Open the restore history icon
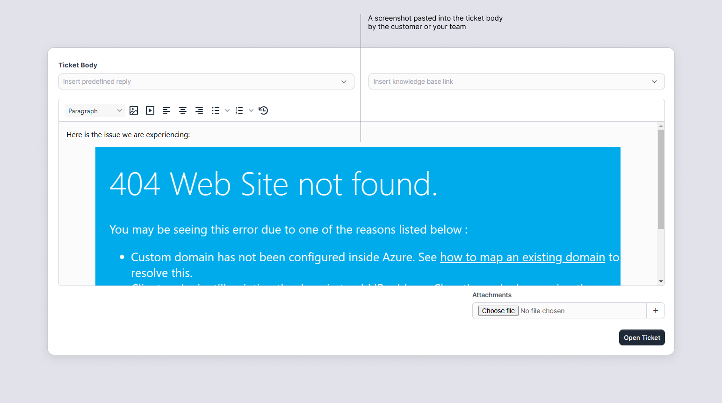722x403 pixels. point(263,110)
